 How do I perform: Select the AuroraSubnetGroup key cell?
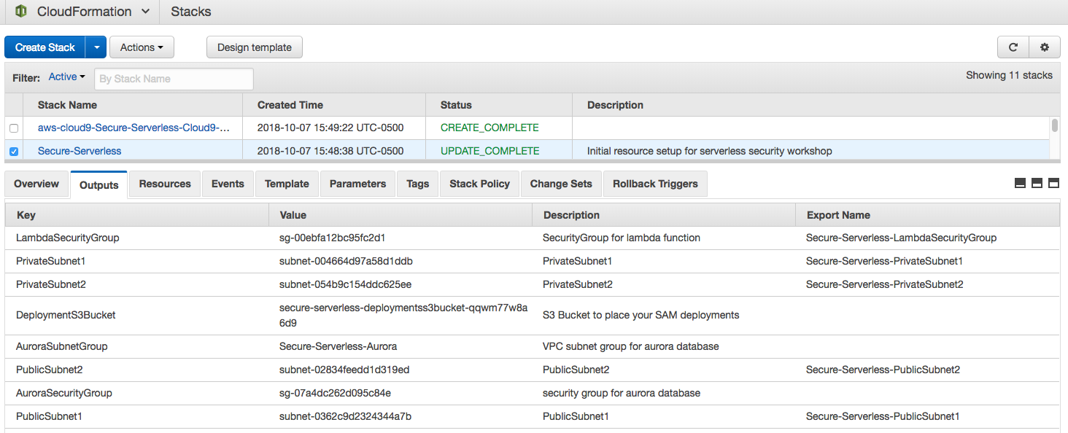62,346
